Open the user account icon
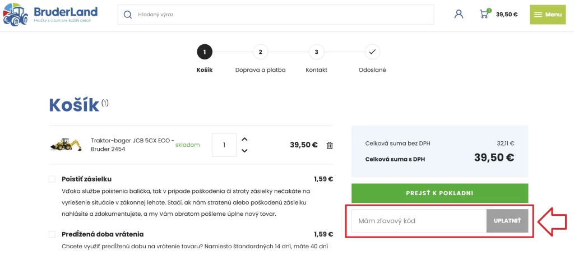This screenshot has width=574, height=255. (x=459, y=14)
